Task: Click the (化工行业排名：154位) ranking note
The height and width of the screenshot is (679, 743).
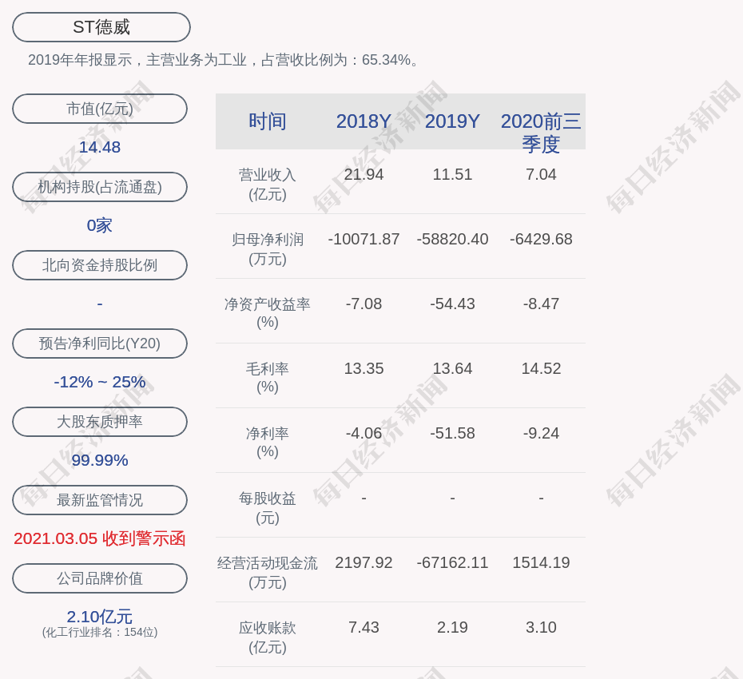Action: point(100,633)
